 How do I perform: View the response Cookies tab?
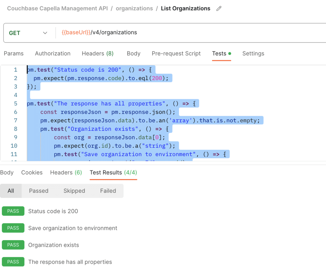pyautogui.click(x=32, y=172)
